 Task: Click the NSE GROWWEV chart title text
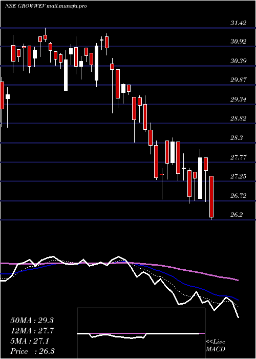point(46,6)
